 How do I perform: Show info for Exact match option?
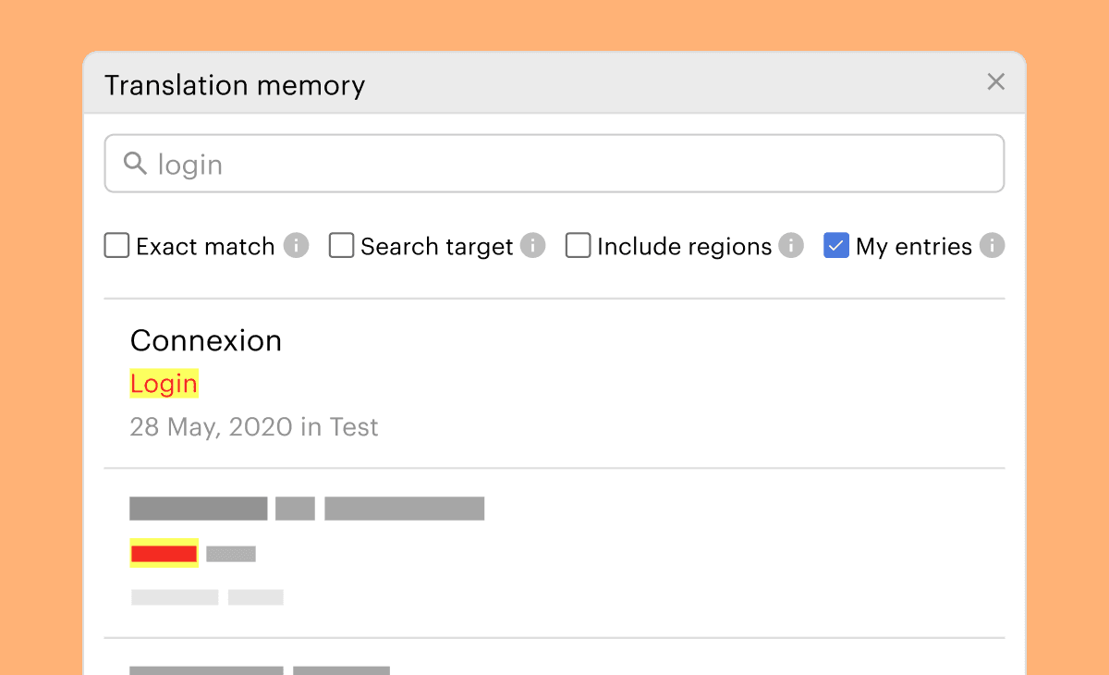pos(296,246)
